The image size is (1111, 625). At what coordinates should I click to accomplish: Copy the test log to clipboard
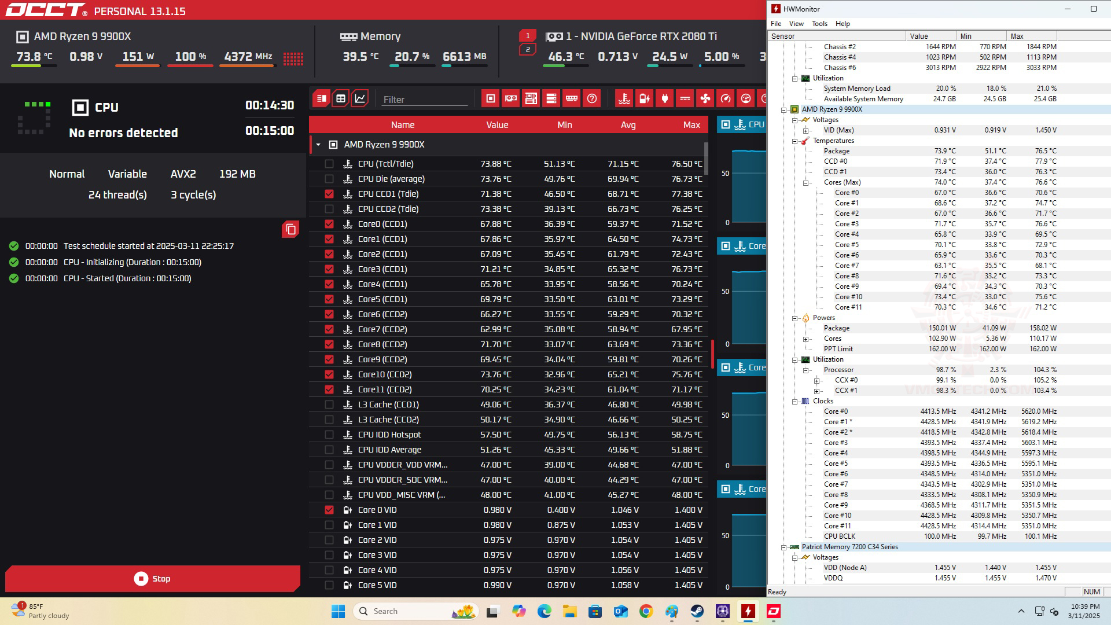290,230
